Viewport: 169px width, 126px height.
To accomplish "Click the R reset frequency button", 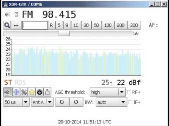I will point(51,25).
